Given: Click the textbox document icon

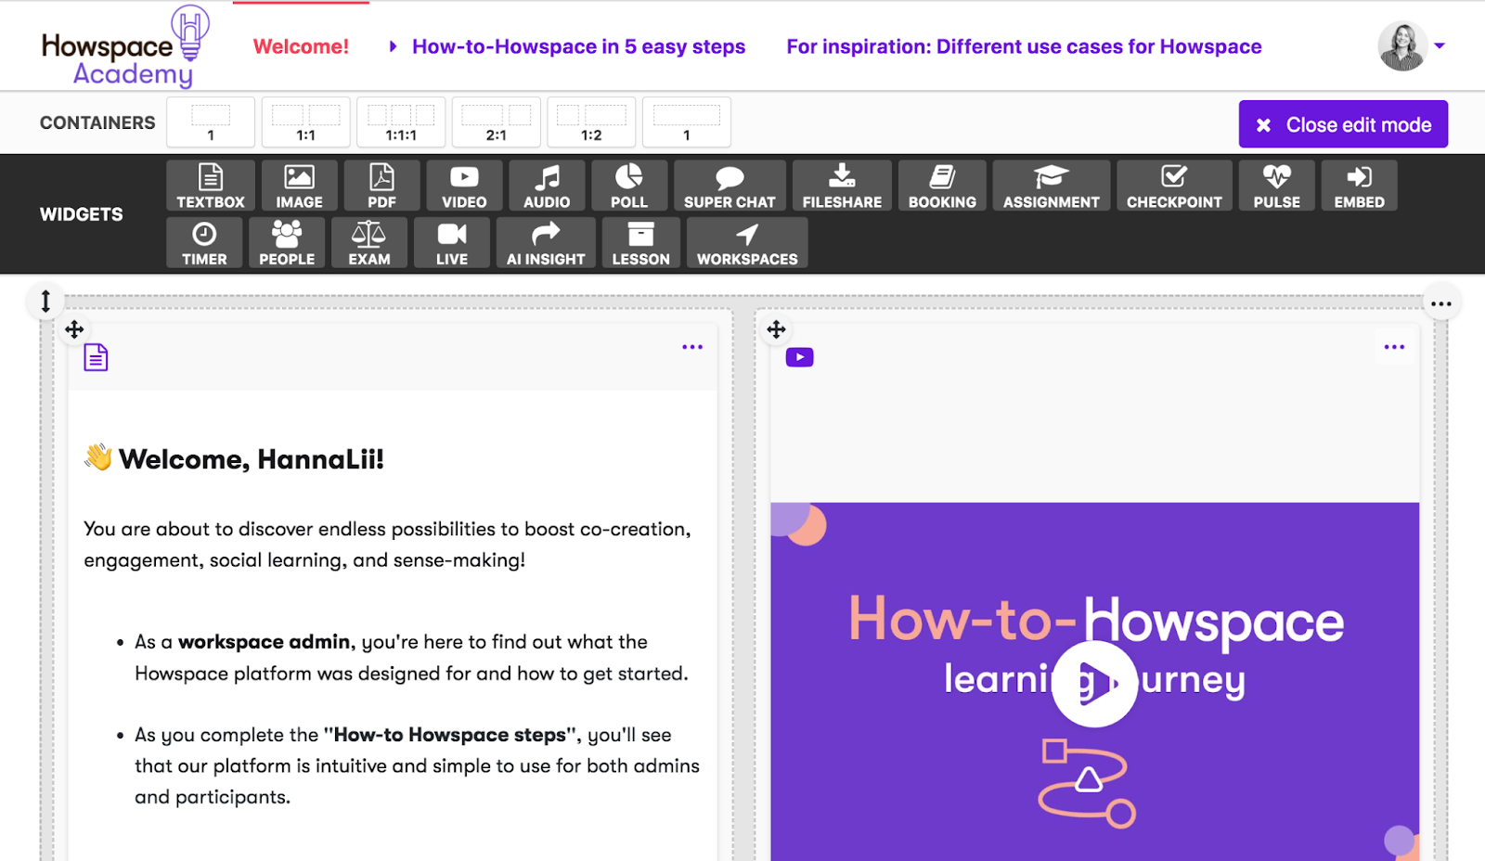Looking at the screenshot, I should (x=96, y=357).
